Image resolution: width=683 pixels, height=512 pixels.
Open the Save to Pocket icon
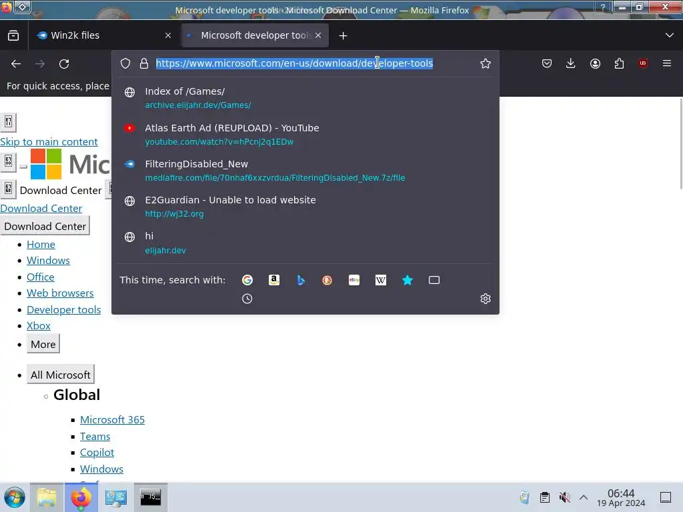point(547,63)
